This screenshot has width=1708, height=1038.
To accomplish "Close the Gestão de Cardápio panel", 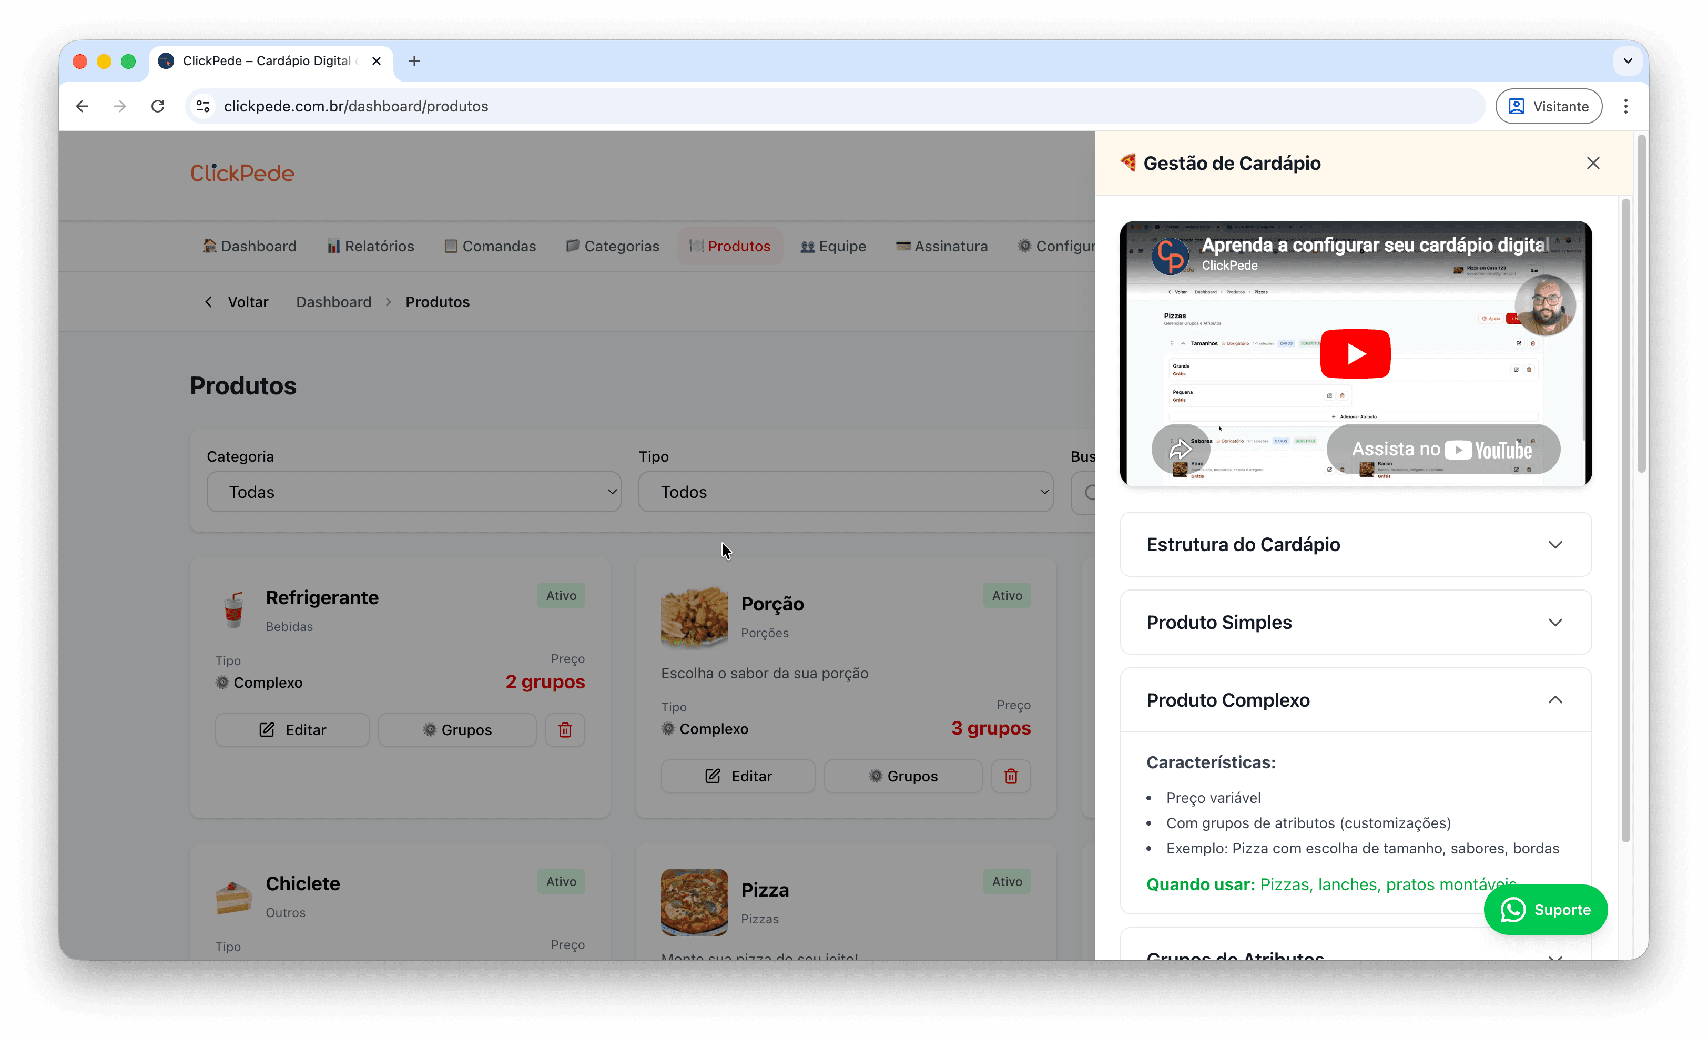I will (1593, 163).
